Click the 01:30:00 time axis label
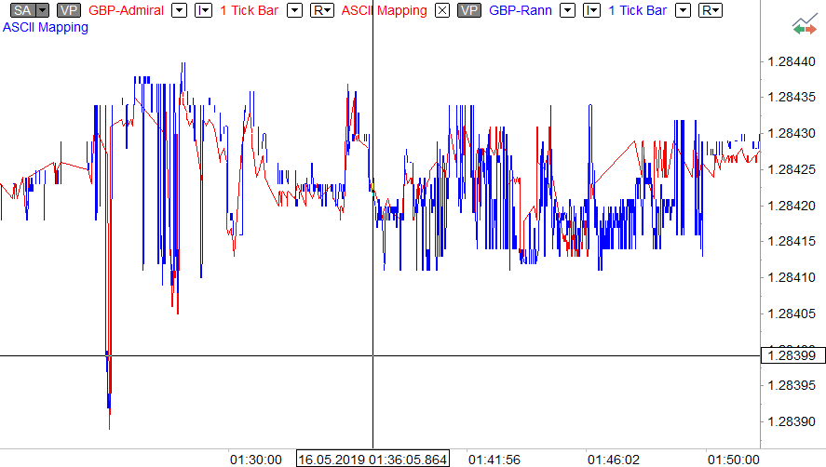 coord(255,460)
